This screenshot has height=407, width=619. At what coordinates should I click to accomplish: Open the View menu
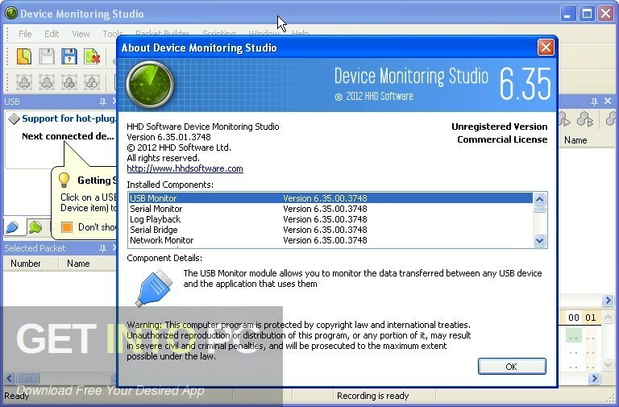(81, 34)
